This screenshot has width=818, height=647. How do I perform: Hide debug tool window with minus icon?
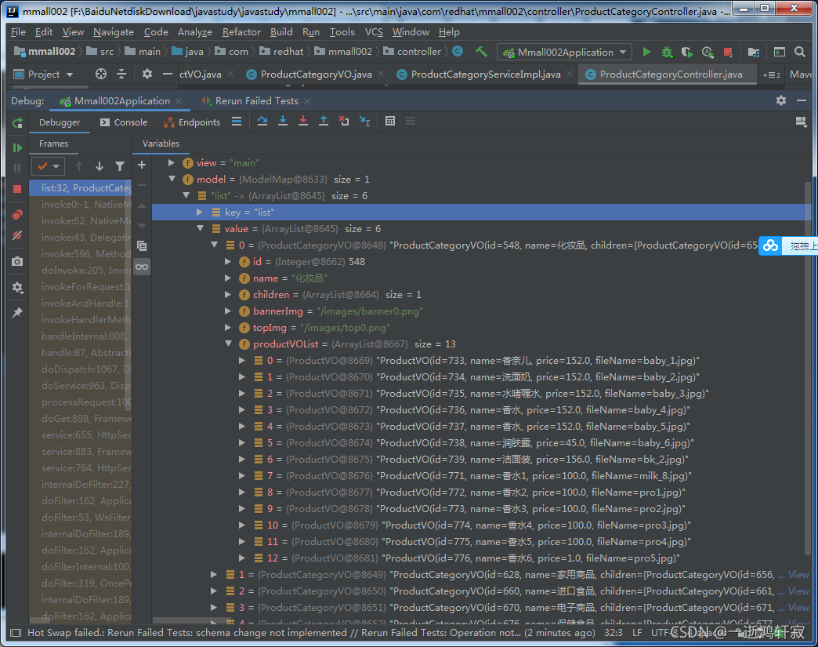pyautogui.click(x=802, y=100)
